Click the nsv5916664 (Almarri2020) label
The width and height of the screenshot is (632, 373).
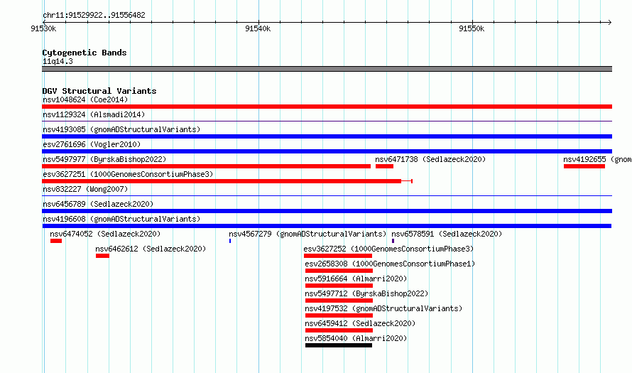(356, 279)
